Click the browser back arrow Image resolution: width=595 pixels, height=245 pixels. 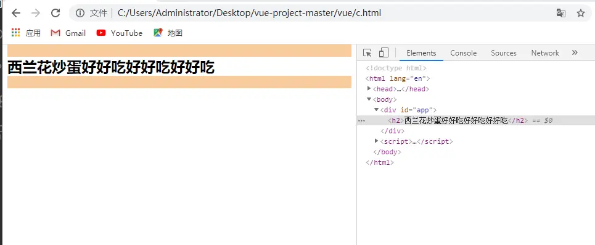15,14
